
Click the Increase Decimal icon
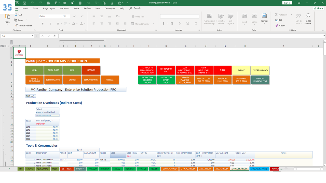click(x=187, y=23)
